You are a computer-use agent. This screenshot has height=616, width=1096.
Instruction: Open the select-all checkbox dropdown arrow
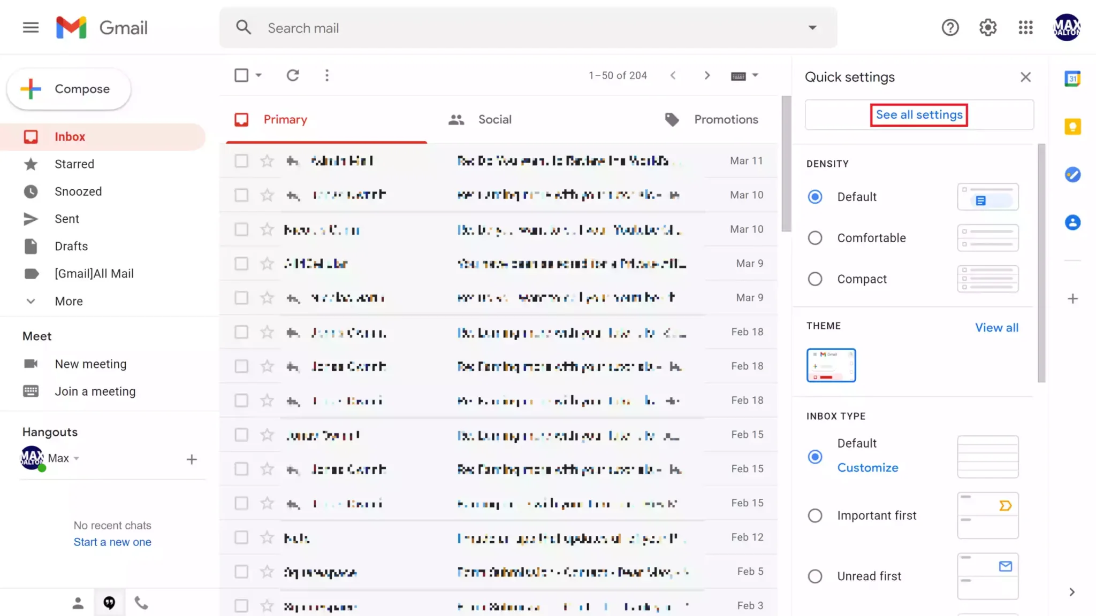258,75
